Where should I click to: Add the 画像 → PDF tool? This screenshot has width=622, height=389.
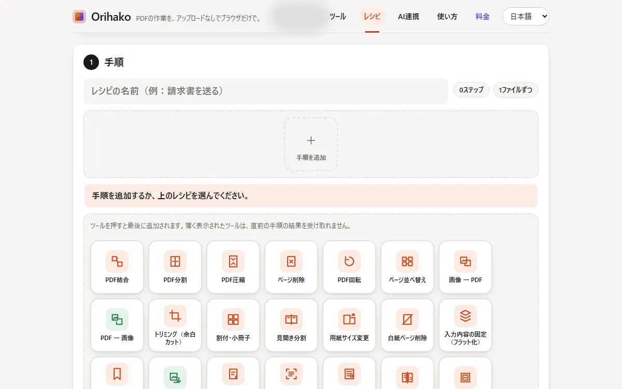coord(465,267)
